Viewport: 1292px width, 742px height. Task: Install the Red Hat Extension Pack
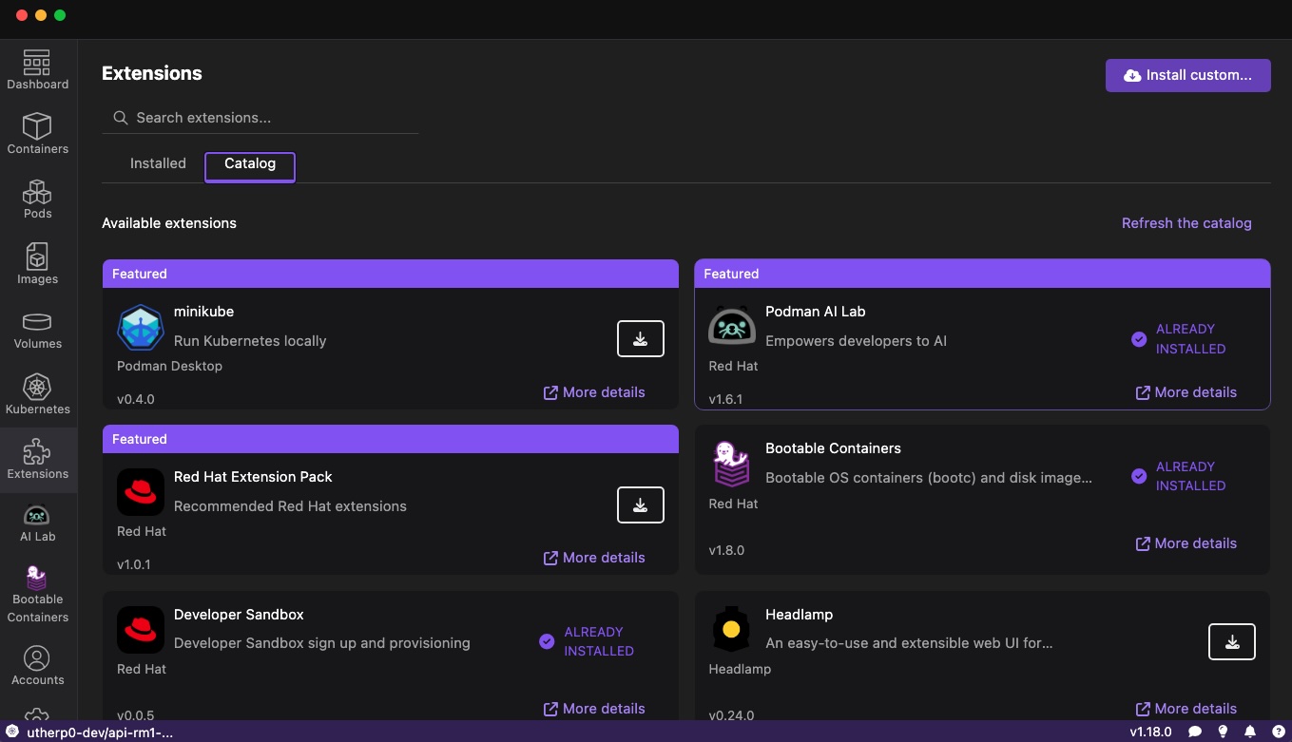pos(640,504)
